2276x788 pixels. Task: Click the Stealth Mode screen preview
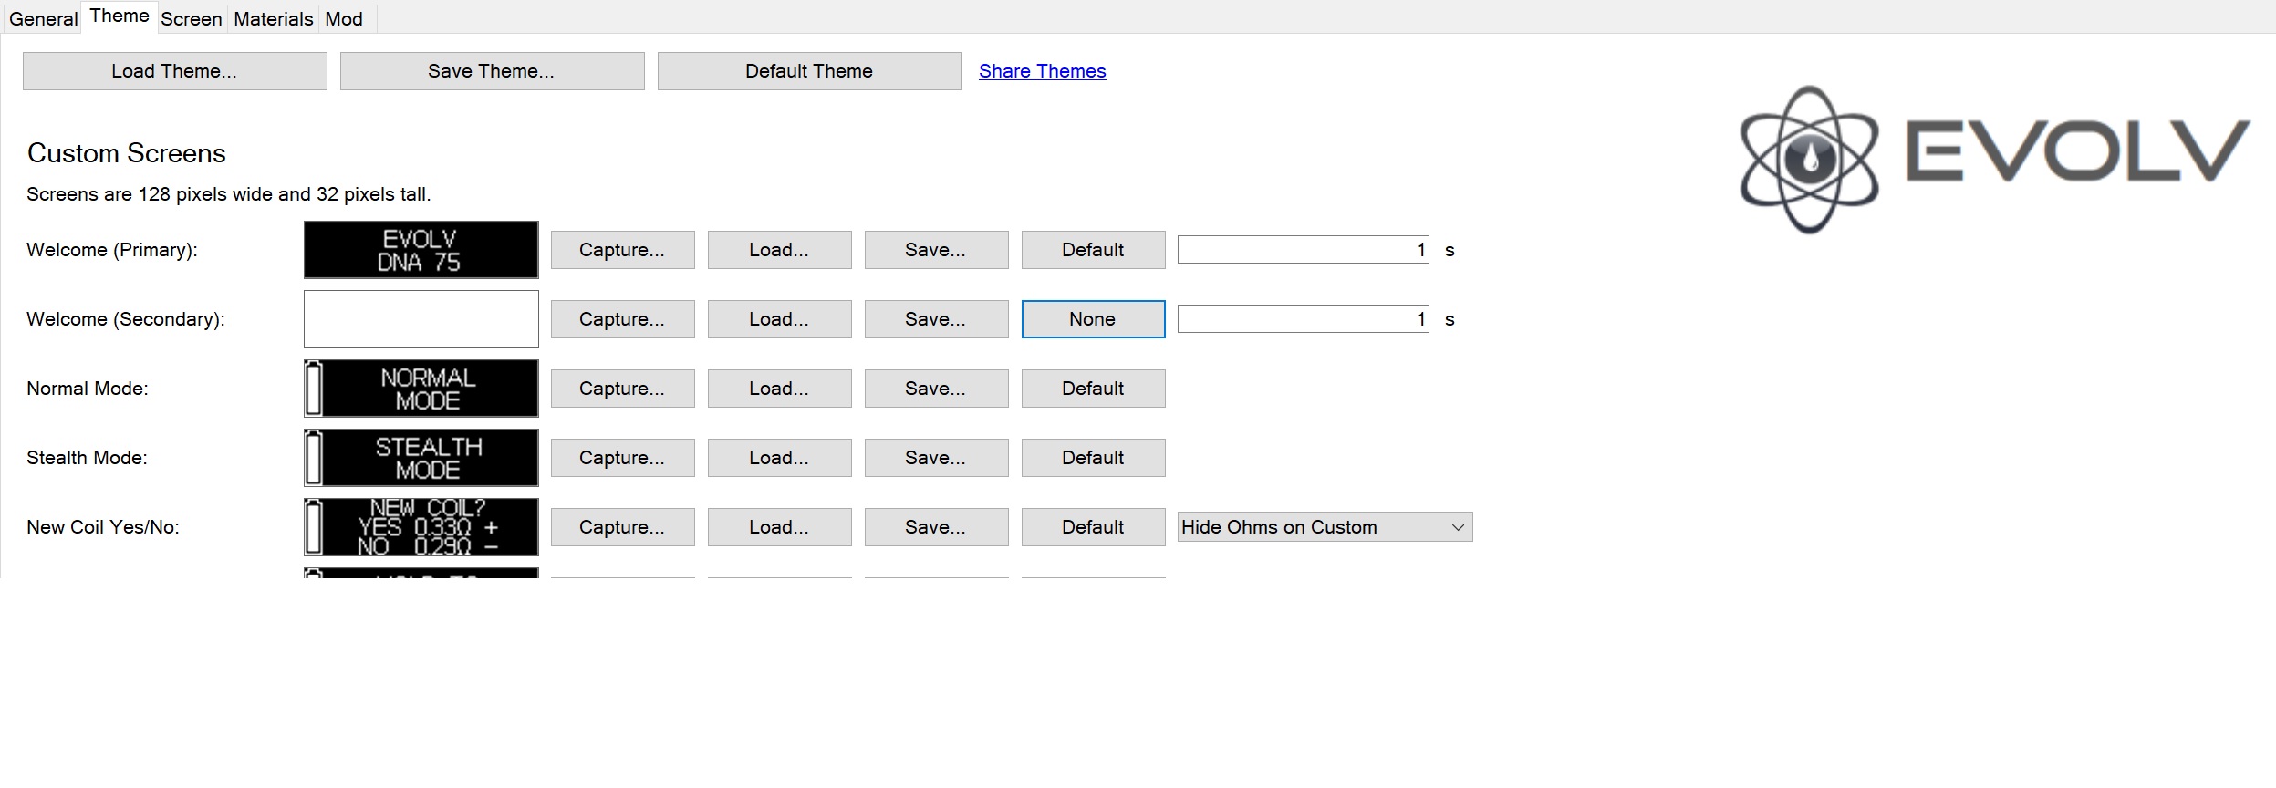[x=421, y=458]
